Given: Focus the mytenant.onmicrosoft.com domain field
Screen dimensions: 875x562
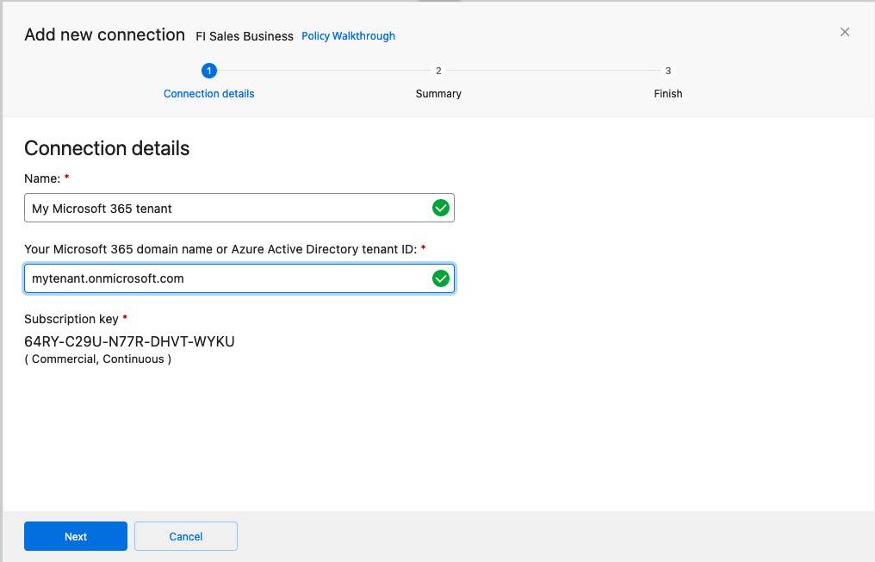Looking at the screenshot, I should coord(224,278).
